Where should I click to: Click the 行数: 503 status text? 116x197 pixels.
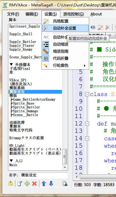pyautogui.click(x=82, y=185)
